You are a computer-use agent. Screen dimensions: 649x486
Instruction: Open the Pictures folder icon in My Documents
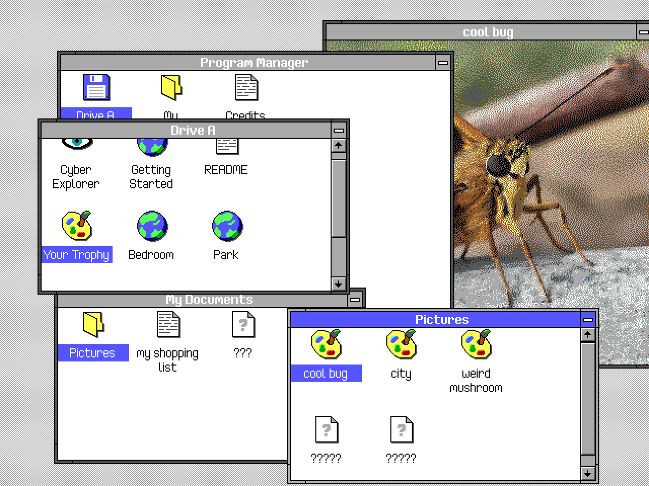coord(93,325)
